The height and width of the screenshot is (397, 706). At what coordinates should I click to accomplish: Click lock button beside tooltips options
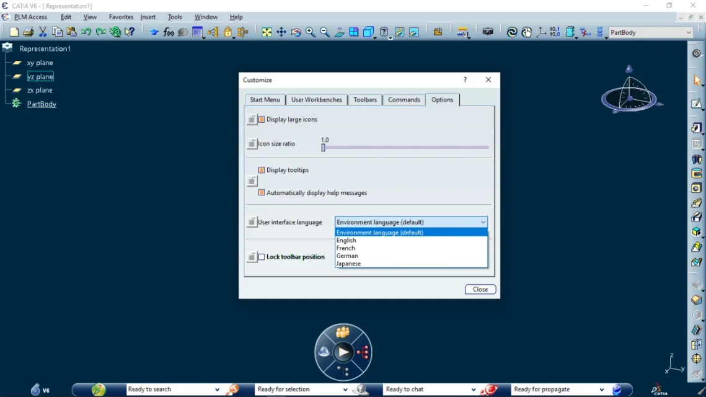click(252, 181)
